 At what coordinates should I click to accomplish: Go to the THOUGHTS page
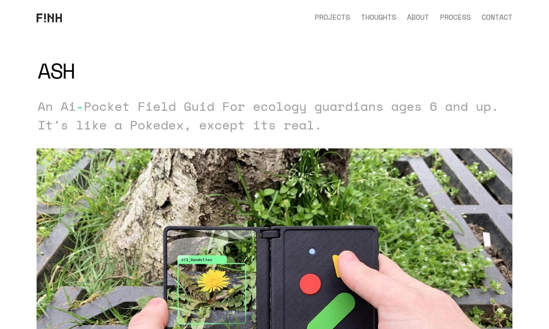point(378,18)
